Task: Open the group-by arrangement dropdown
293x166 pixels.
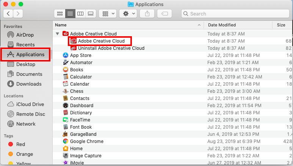Action: click(x=108, y=14)
